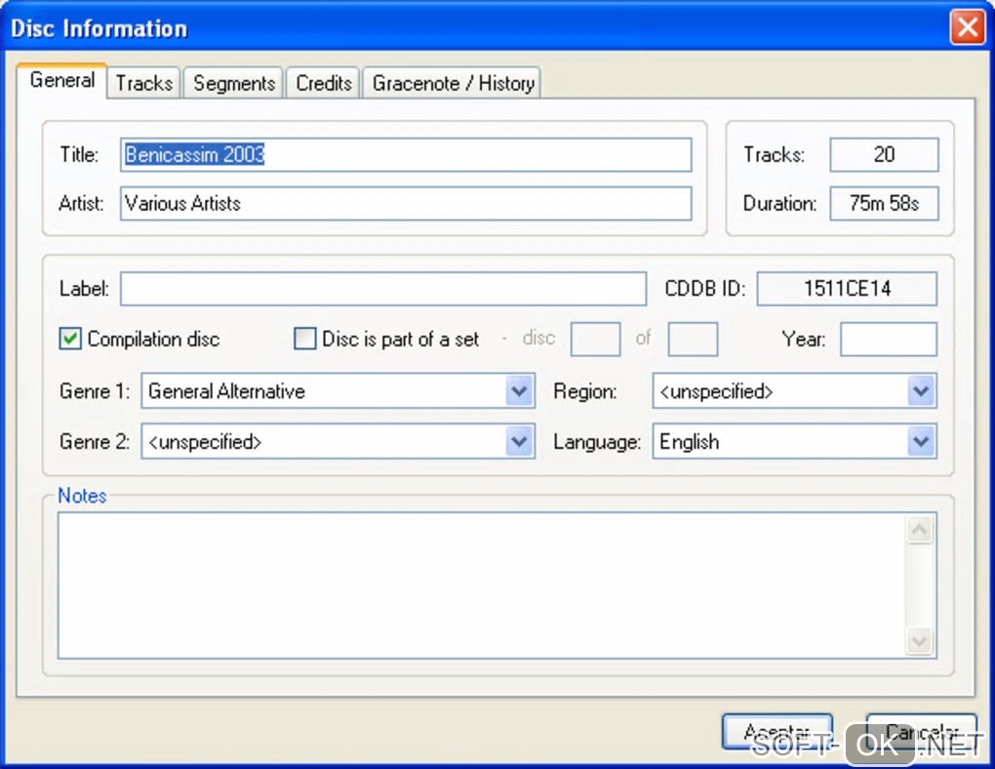The image size is (995, 769).
Task: Click the Notes scrollbar up arrow
Action: tap(920, 531)
